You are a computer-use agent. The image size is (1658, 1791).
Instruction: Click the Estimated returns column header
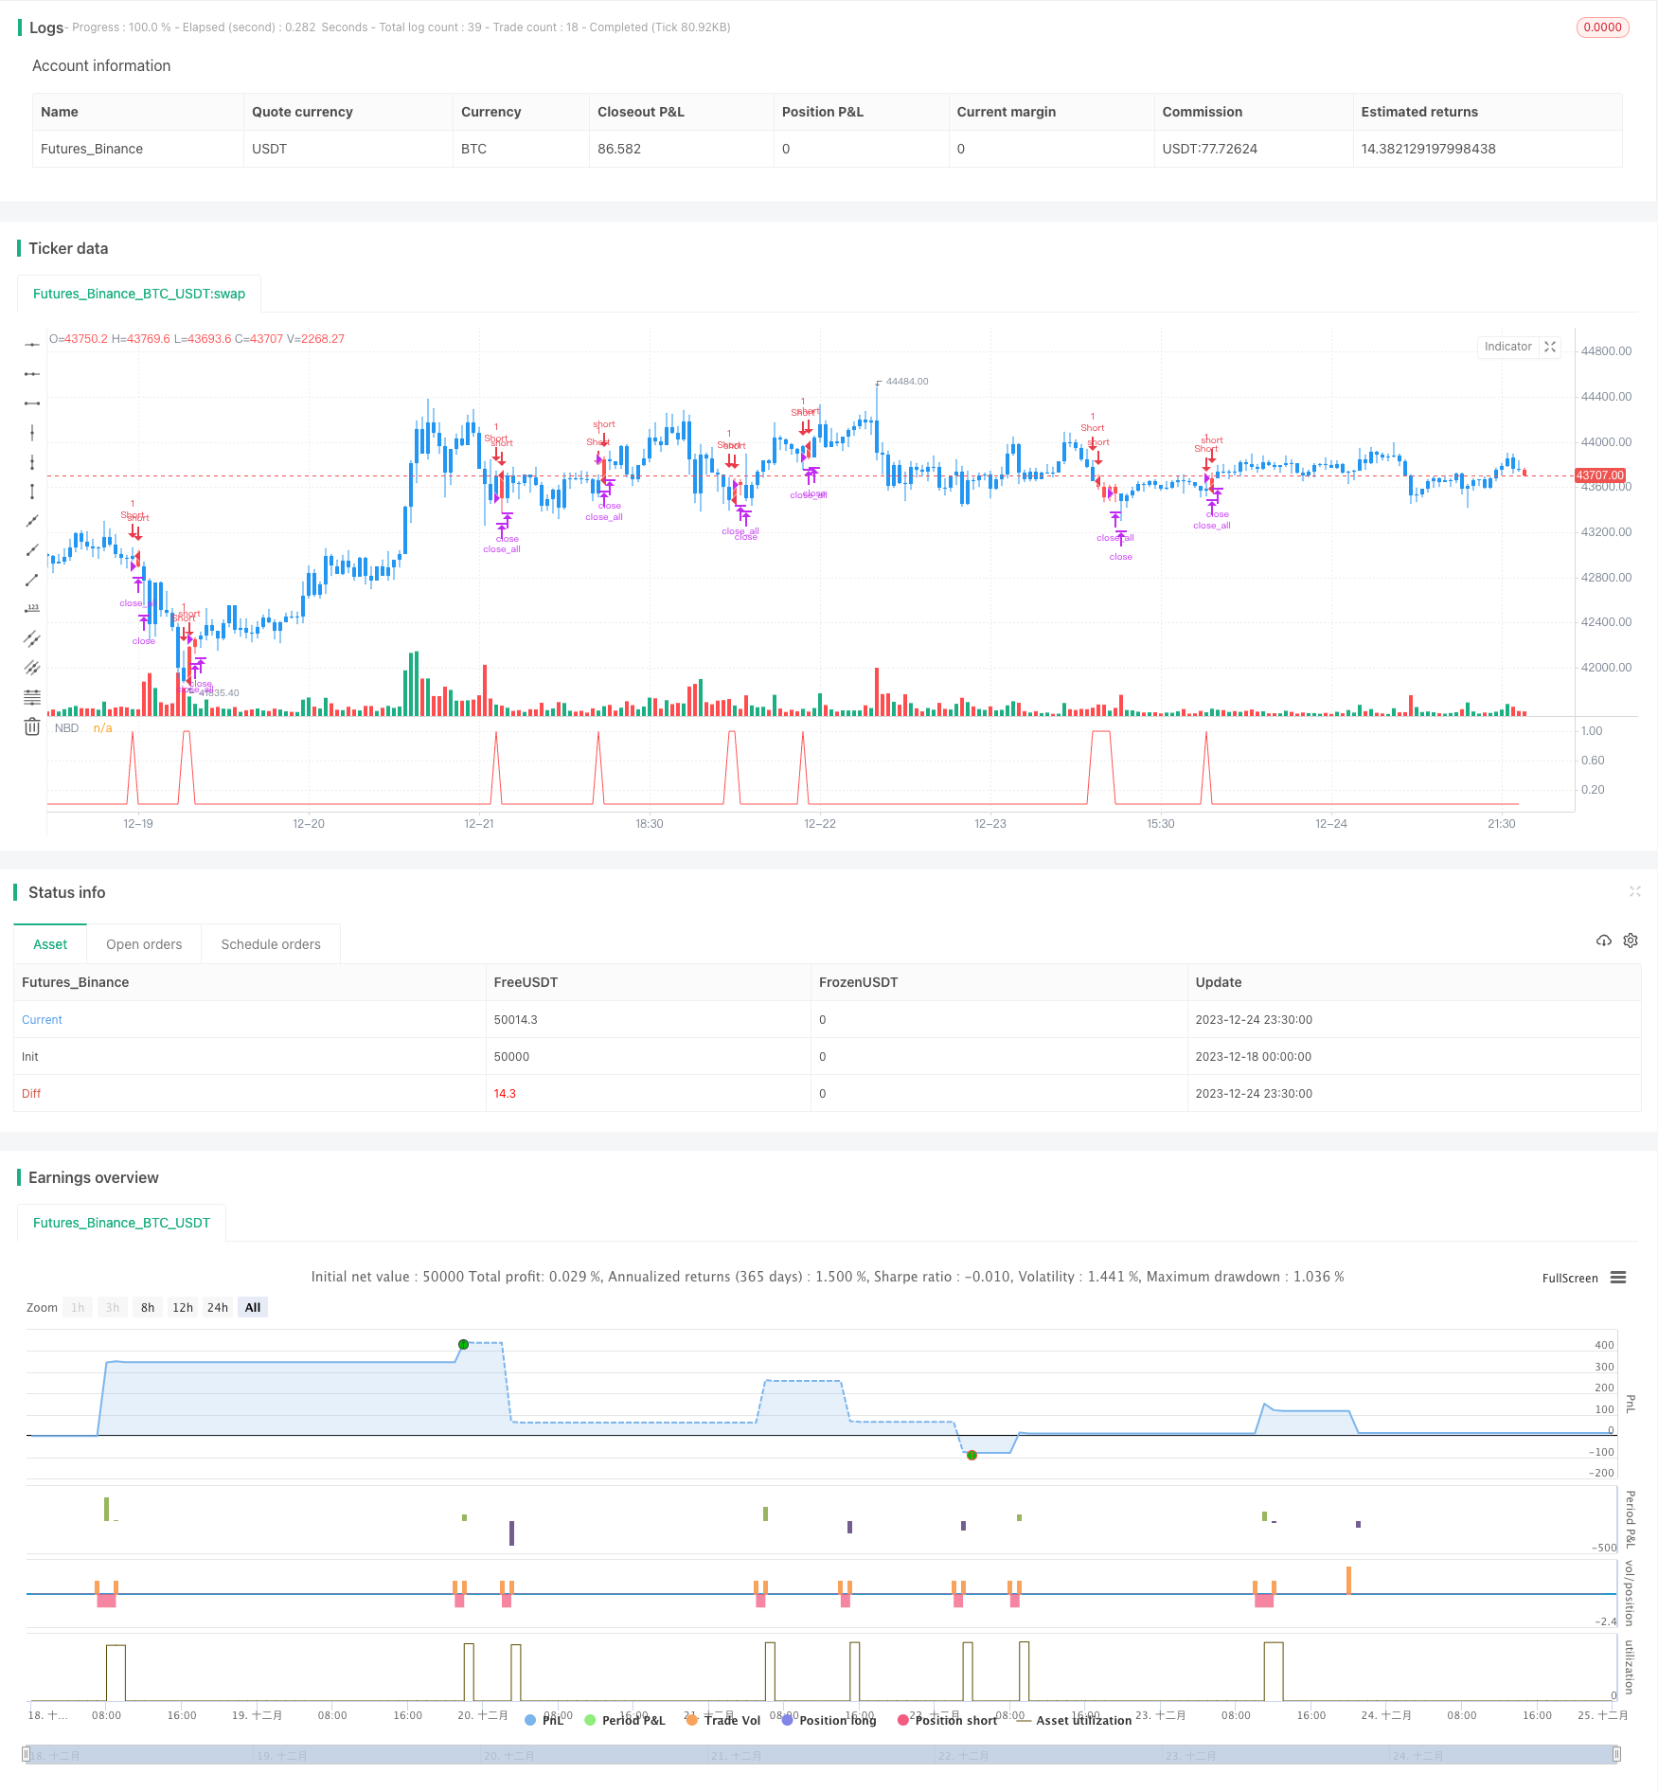pos(1419,112)
